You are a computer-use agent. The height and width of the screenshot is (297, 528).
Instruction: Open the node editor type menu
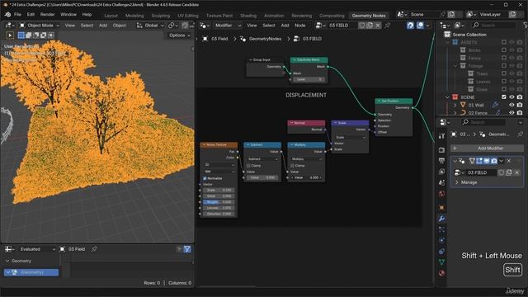(x=205, y=26)
